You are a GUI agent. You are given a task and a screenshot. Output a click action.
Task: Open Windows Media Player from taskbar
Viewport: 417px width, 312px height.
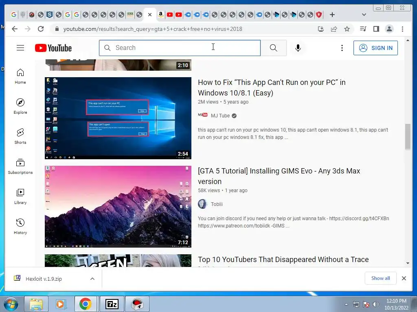tap(61, 304)
